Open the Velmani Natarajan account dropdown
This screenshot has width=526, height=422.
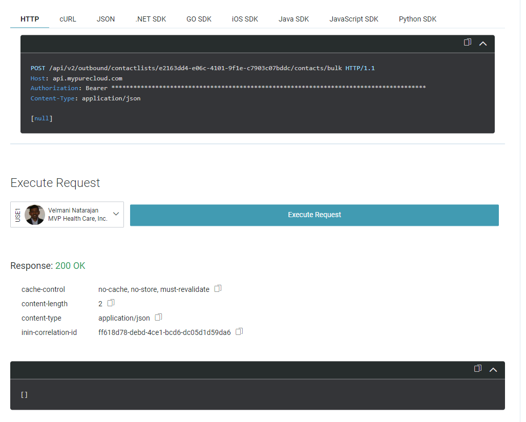pos(116,214)
